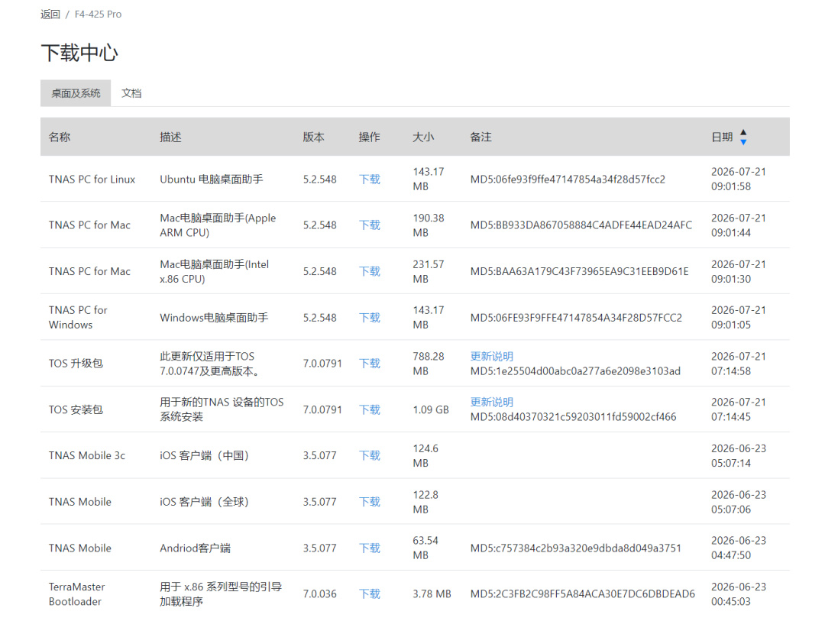Select description Andriod客户端
The width and height of the screenshot is (825, 621).
(x=196, y=548)
